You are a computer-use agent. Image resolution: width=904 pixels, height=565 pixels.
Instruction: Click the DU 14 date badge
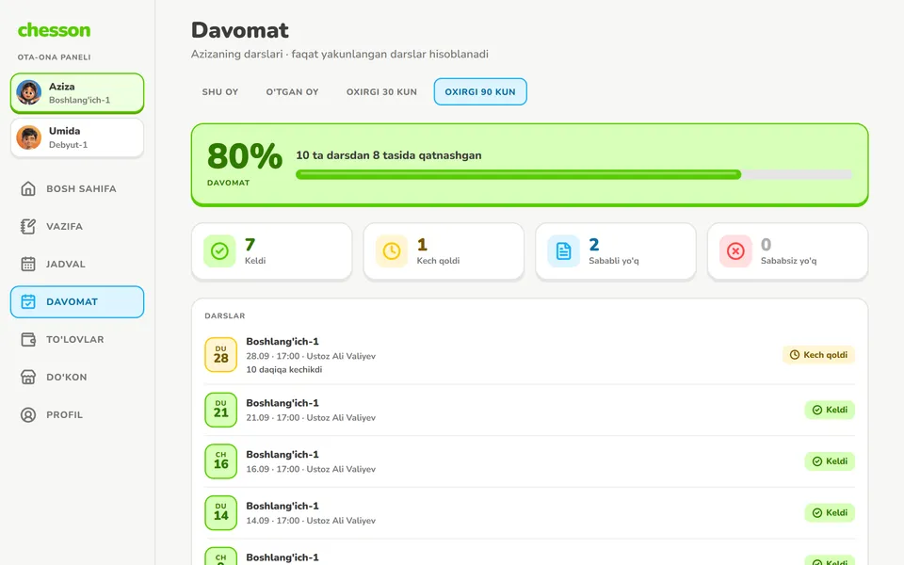(220, 512)
